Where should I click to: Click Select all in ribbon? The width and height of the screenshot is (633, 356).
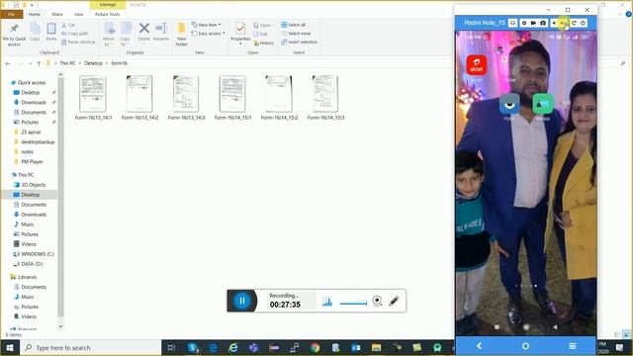coord(294,25)
